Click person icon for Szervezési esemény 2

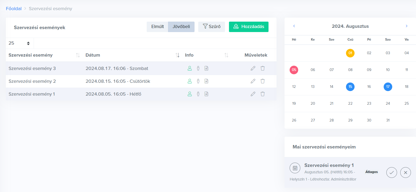pyautogui.click(x=190, y=81)
